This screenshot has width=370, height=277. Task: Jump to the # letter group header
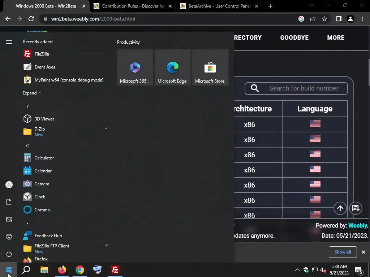point(27,106)
